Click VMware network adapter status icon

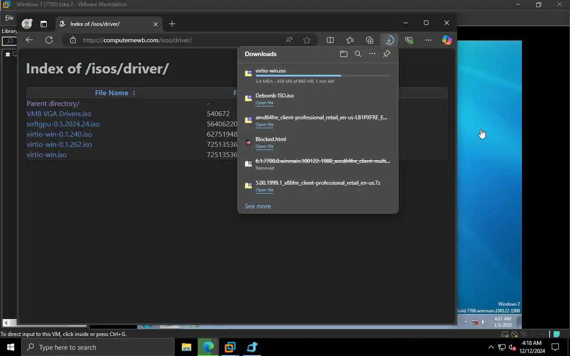click(524, 334)
